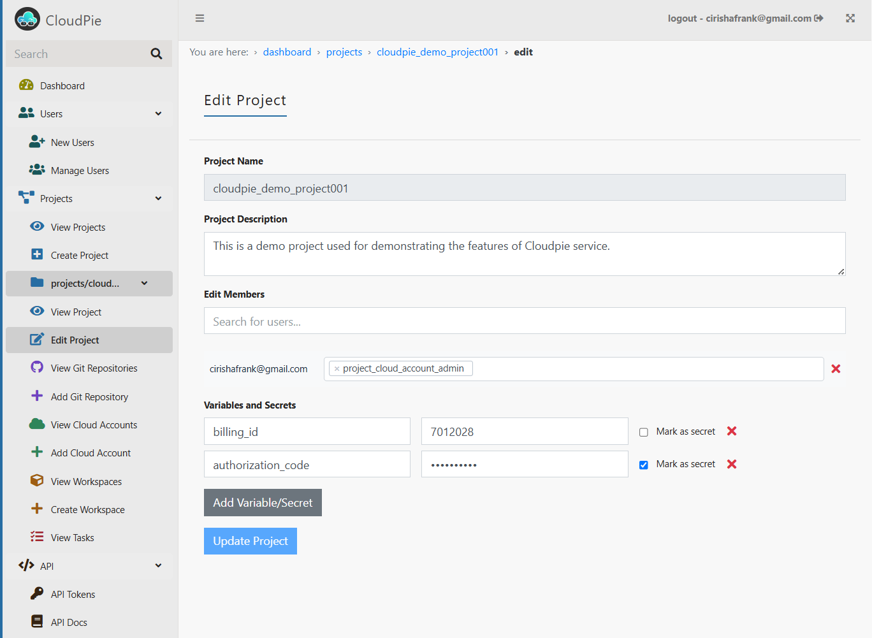Click the cloud icon for View Cloud Accounts

[x=37, y=424]
